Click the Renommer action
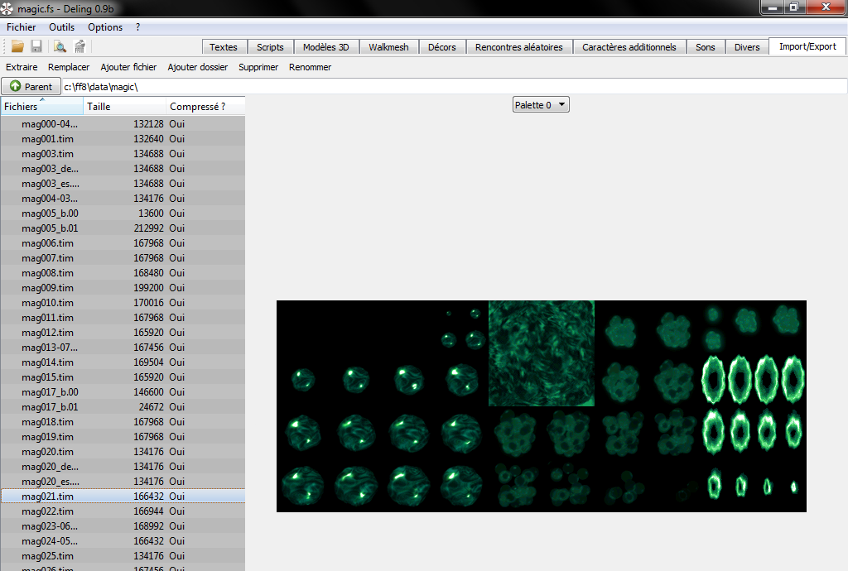 [310, 67]
